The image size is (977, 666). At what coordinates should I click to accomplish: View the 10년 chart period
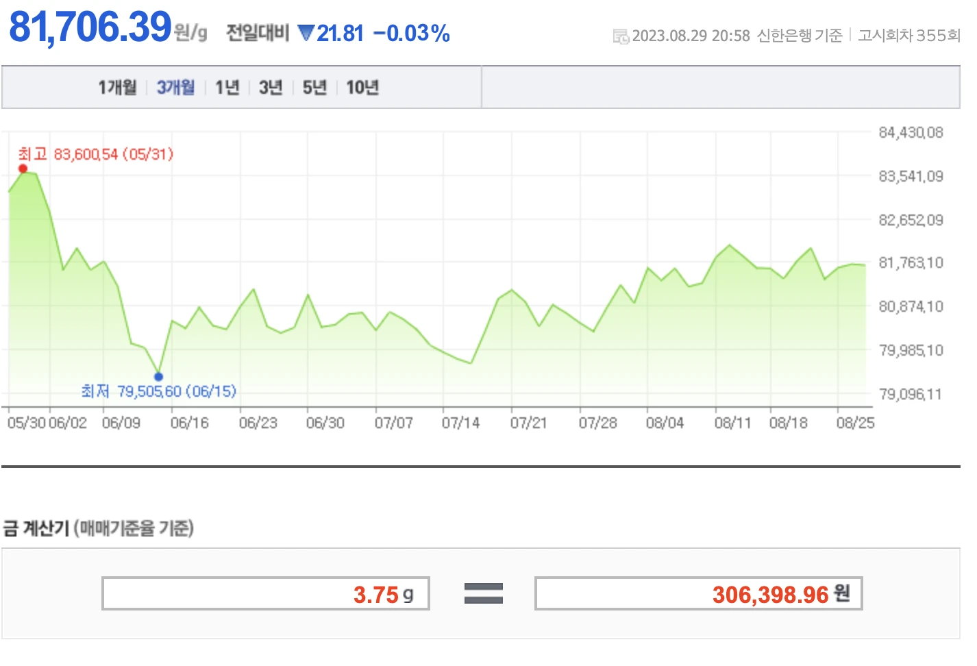[362, 87]
